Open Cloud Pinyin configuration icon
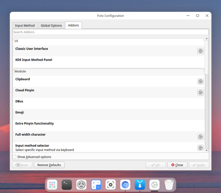Image resolution: width=221 pixels, height=193 pixels. pos(200,92)
